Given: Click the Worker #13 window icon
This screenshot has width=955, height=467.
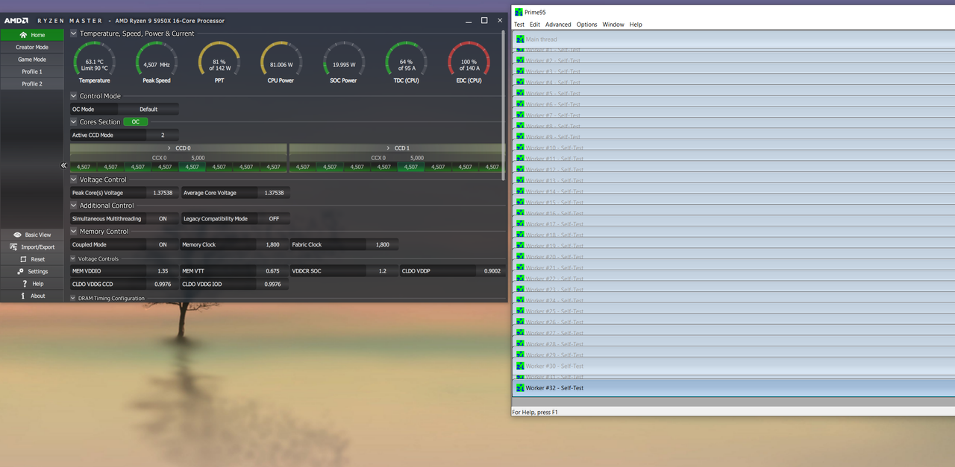Looking at the screenshot, I should [520, 180].
